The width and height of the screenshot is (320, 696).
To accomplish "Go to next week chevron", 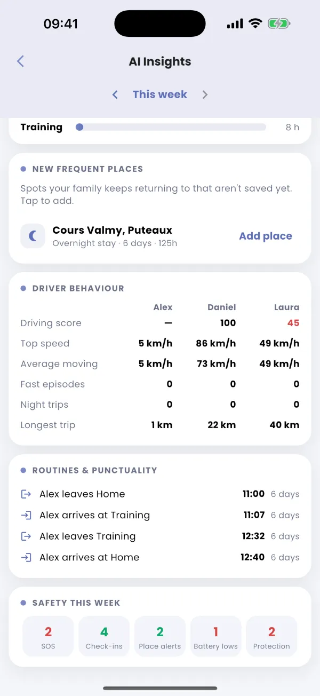I will click(205, 94).
